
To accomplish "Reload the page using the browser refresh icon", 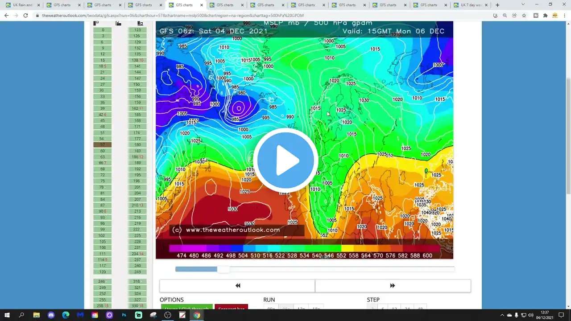I will 25,15.
